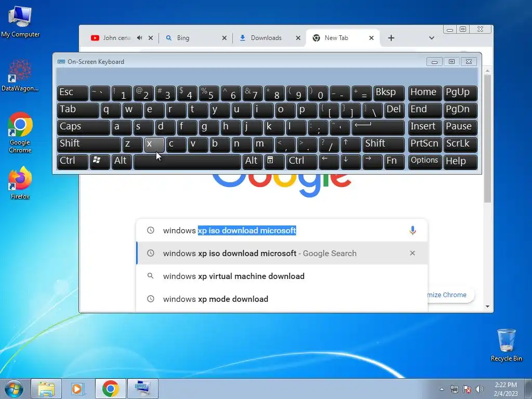Viewport: 532px width, 399px height.
Task: Click the Help key
Action: (x=460, y=162)
